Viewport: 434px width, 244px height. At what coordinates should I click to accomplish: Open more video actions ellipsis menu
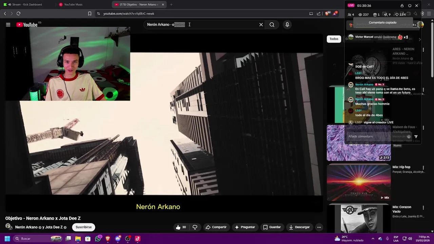[319, 227]
